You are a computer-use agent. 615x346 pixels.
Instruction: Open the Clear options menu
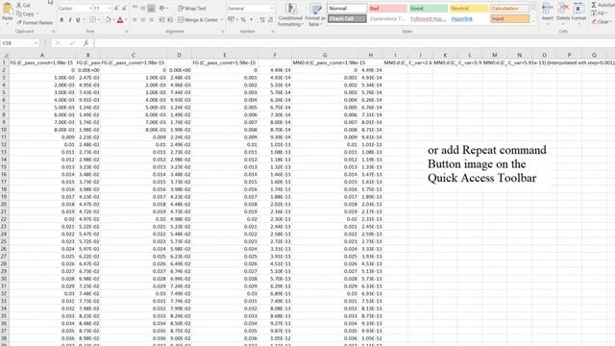pos(602,22)
